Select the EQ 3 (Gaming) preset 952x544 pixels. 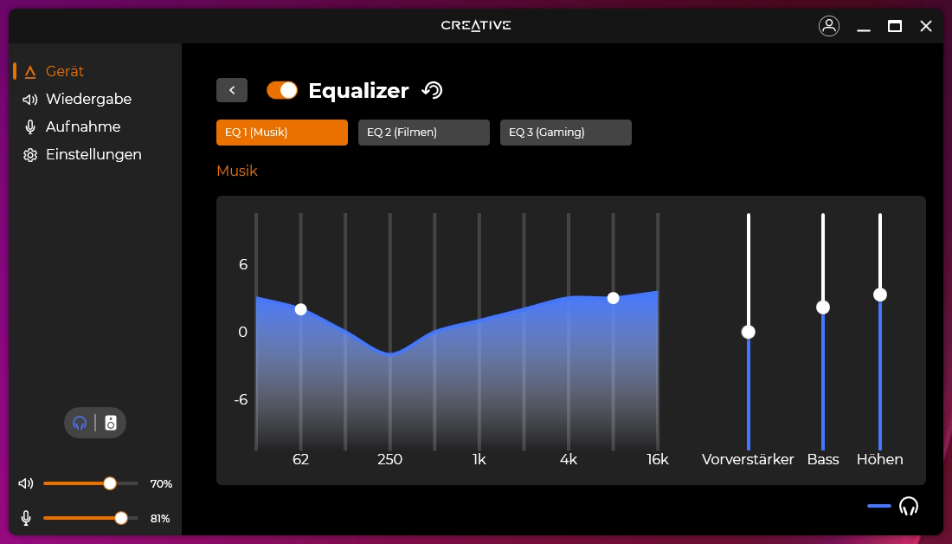pos(565,133)
